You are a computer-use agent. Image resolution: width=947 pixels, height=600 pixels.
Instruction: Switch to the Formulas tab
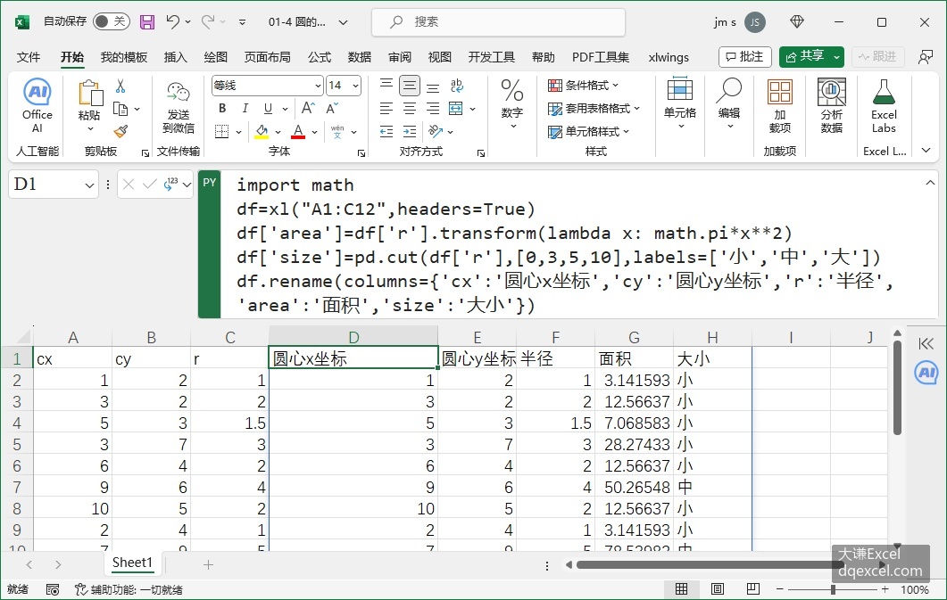(x=319, y=57)
